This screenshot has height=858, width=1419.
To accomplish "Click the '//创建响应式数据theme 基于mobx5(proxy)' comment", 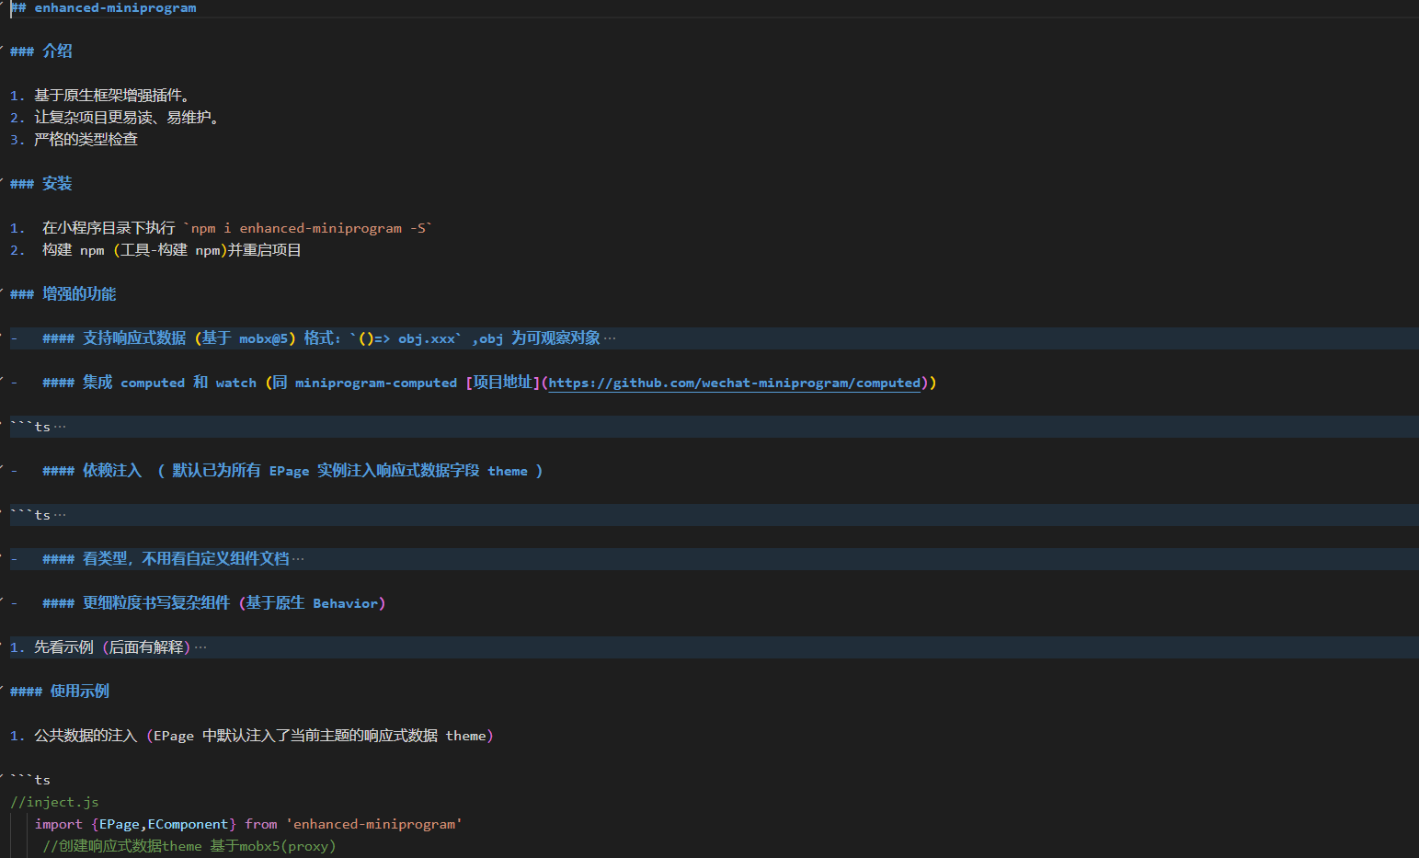I will tap(189, 846).
